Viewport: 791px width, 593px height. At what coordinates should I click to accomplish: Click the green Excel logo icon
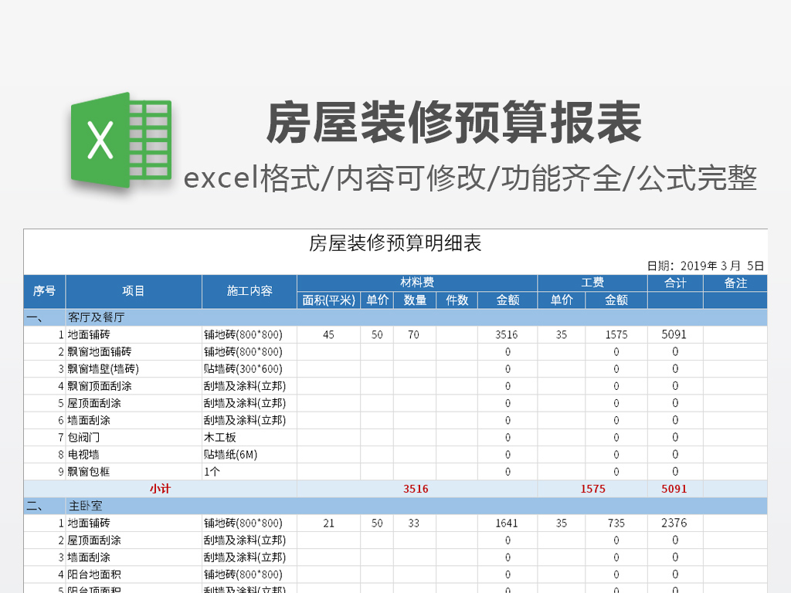click(x=121, y=140)
